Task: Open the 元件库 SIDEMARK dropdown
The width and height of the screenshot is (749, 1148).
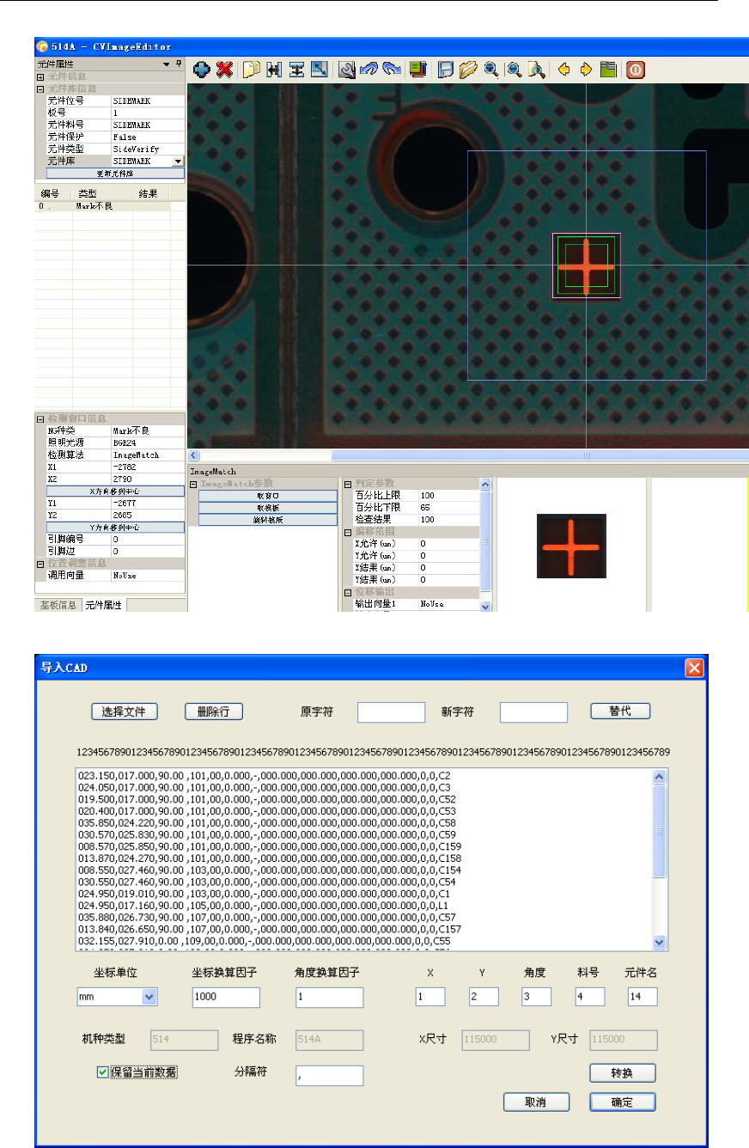Action: tap(178, 161)
